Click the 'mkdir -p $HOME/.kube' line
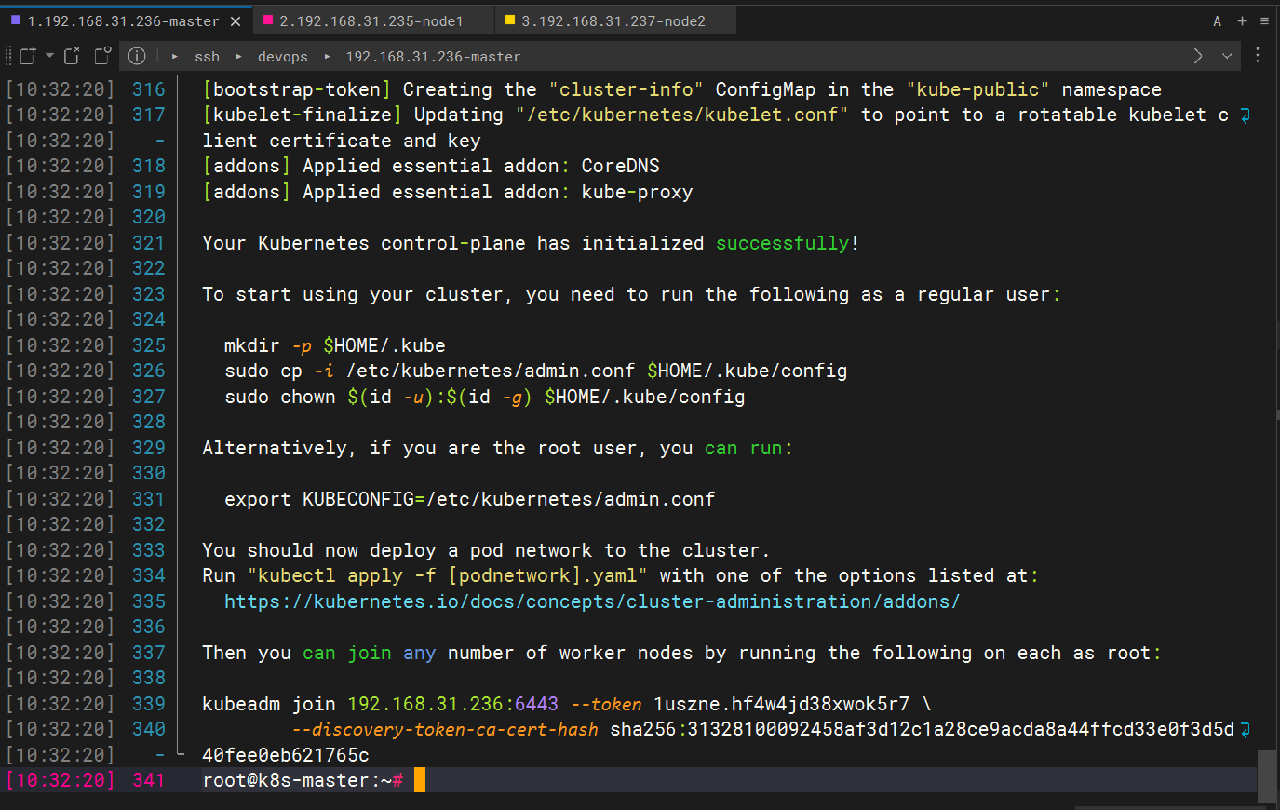The image size is (1280, 810). point(335,345)
